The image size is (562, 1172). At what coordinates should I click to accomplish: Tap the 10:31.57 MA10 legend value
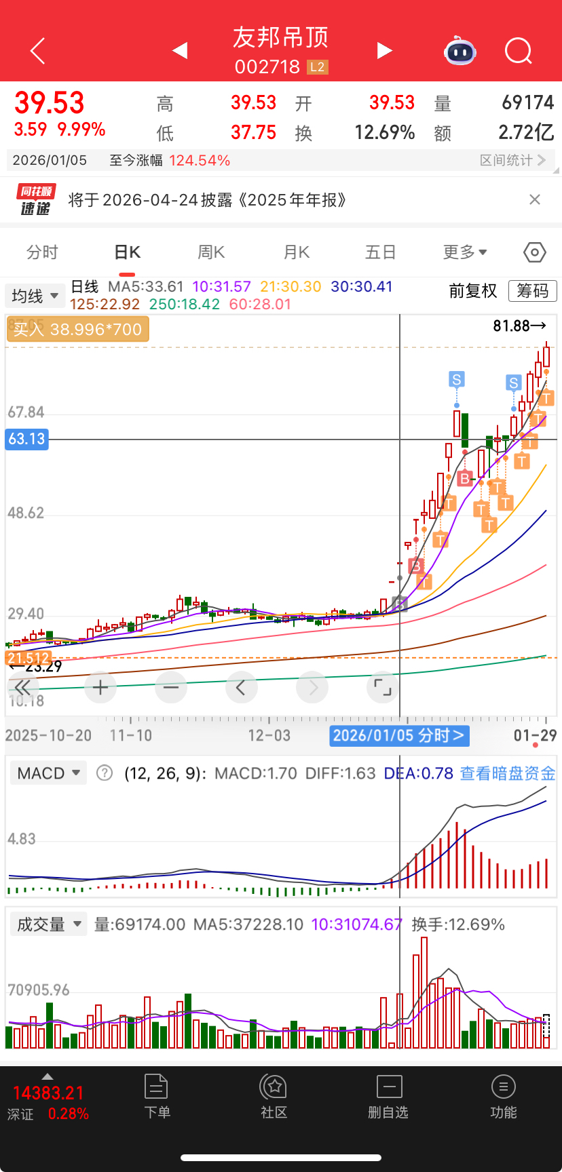pyautogui.click(x=221, y=287)
